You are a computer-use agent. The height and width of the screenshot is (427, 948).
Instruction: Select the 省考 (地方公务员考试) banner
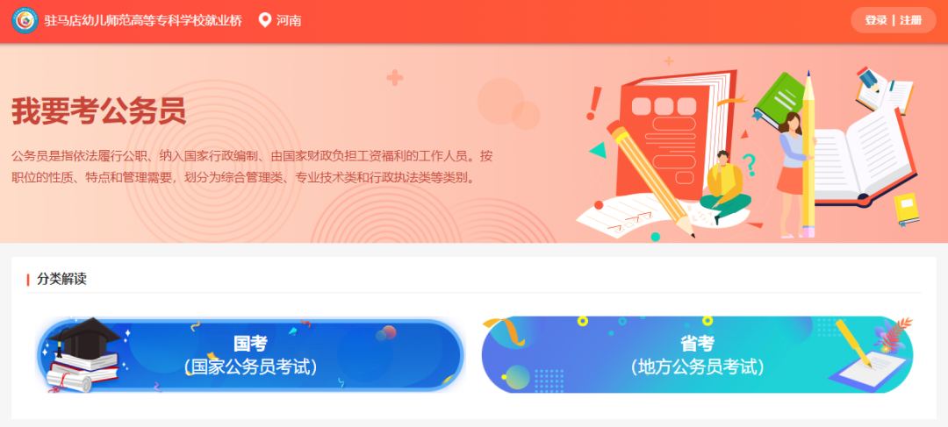[x=697, y=355]
